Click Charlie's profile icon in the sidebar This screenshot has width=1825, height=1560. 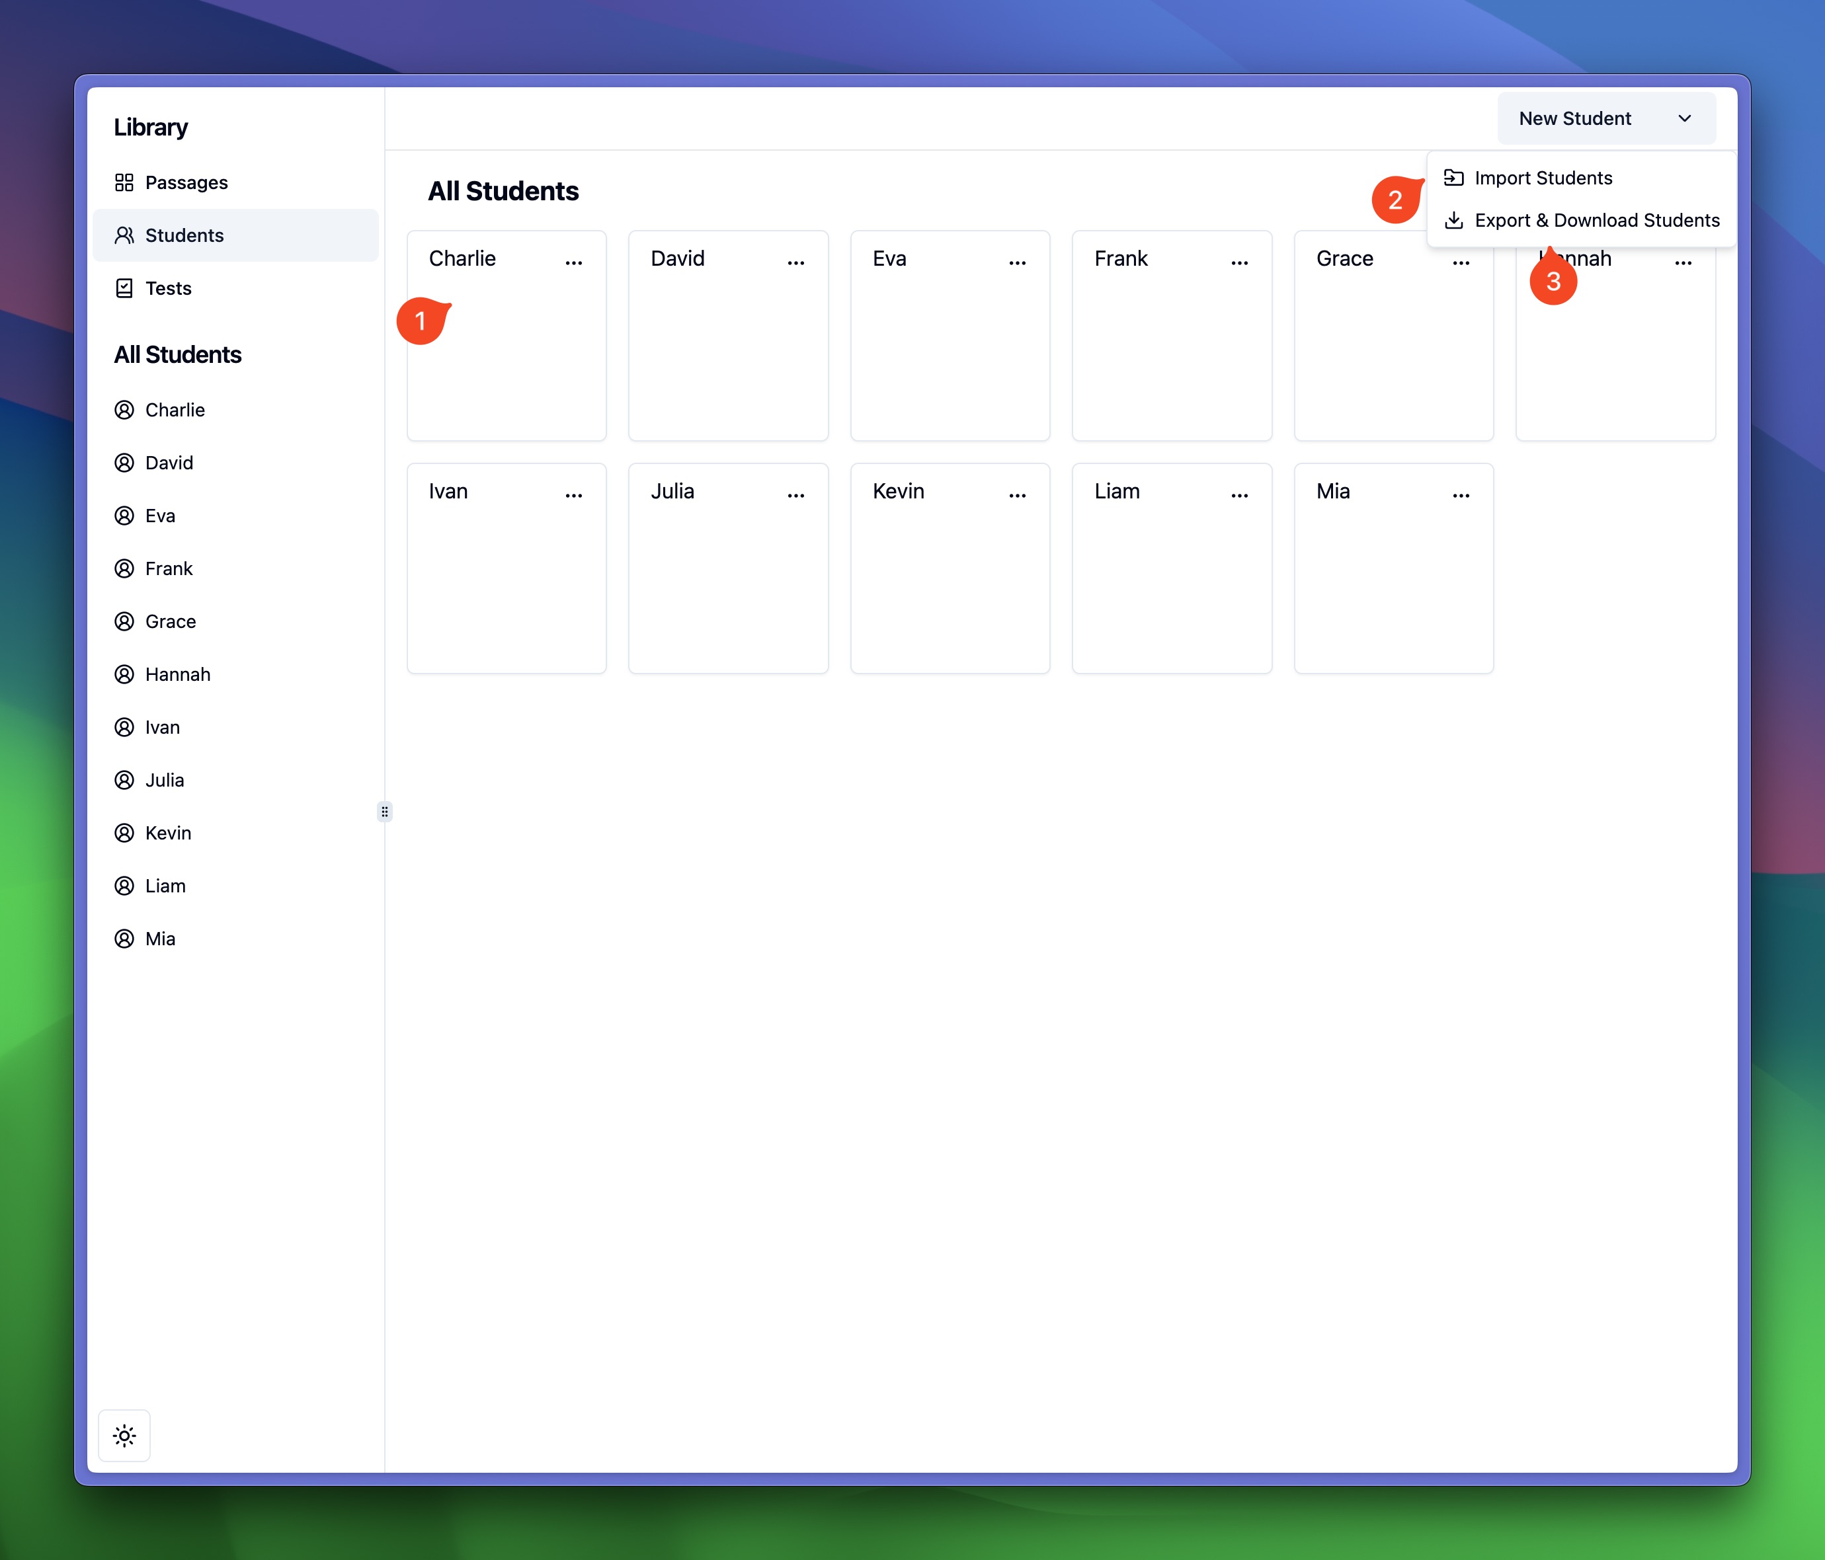click(x=124, y=409)
